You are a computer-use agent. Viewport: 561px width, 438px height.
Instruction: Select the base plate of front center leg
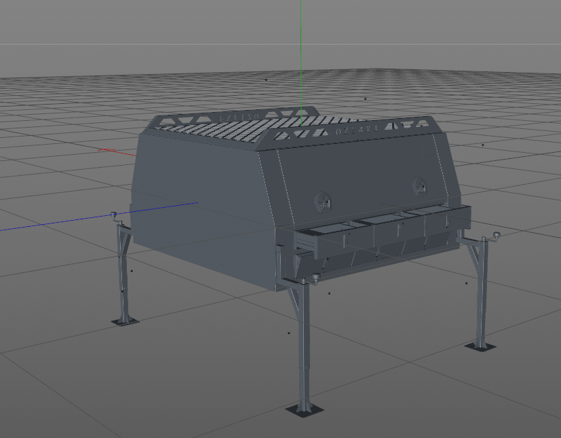tap(304, 409)
